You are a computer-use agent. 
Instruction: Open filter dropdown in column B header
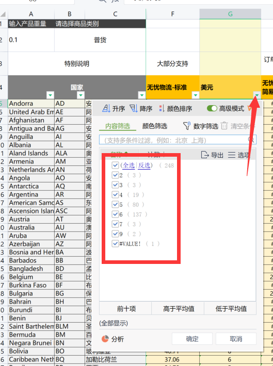(x=81, y=95)
